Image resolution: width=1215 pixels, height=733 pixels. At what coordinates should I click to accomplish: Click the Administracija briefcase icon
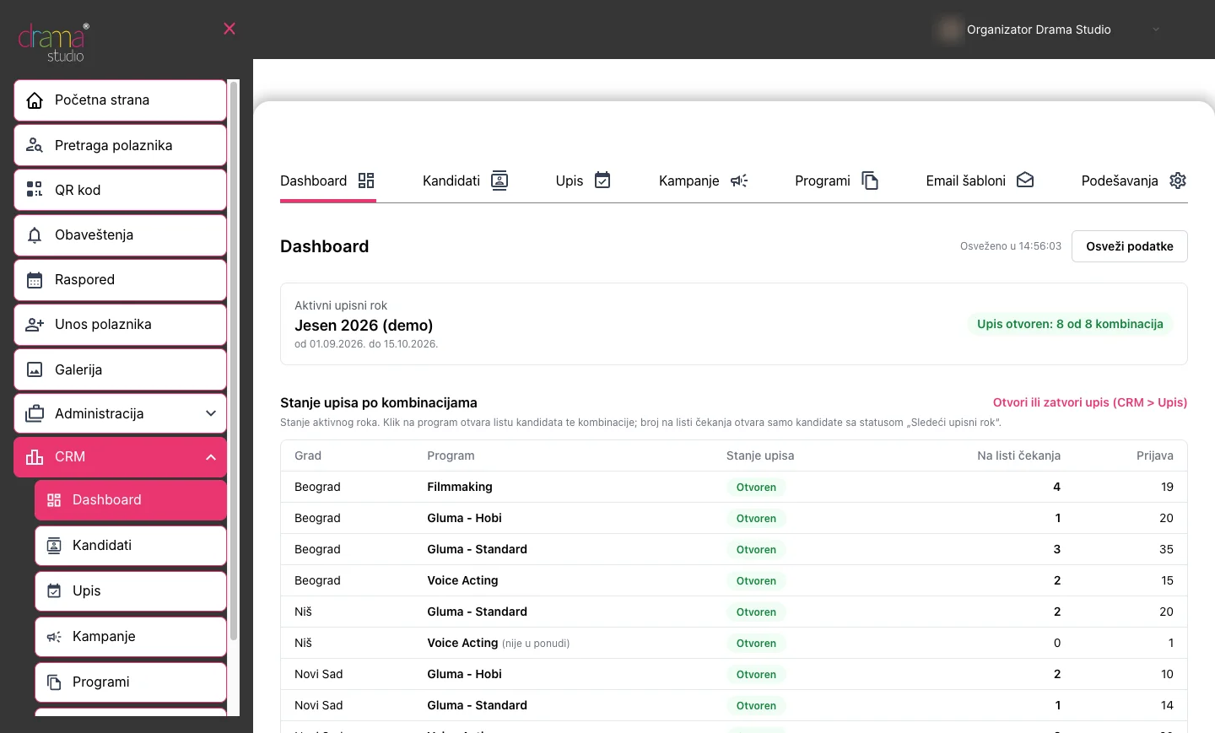[x=35, y=414]
